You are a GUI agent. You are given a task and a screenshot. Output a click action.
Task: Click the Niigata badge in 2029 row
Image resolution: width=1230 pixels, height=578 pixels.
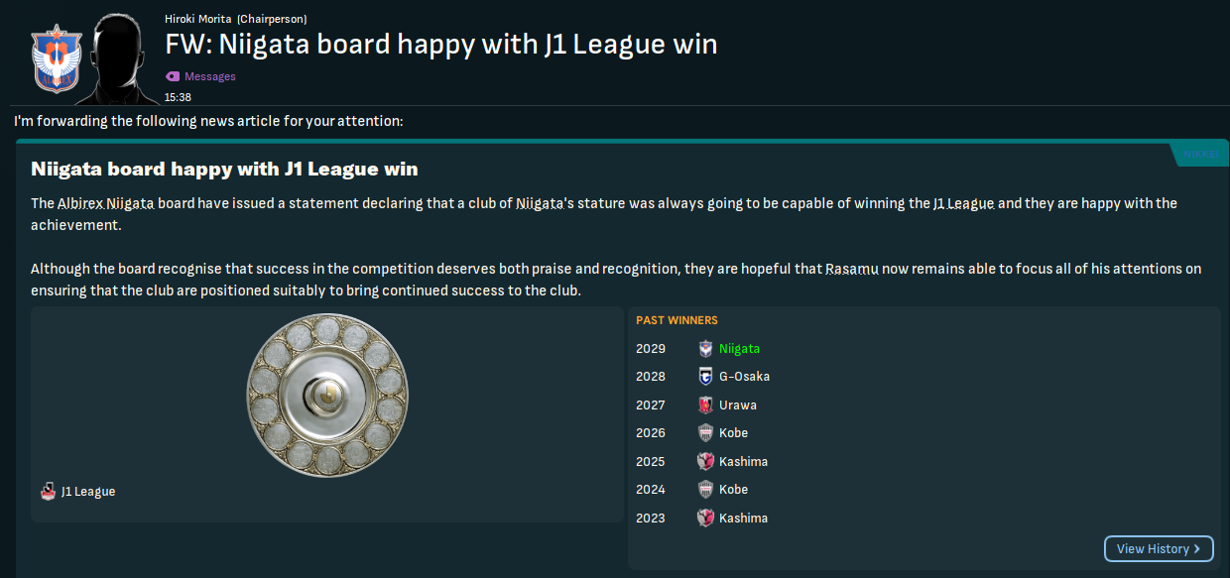coord(705,348)
